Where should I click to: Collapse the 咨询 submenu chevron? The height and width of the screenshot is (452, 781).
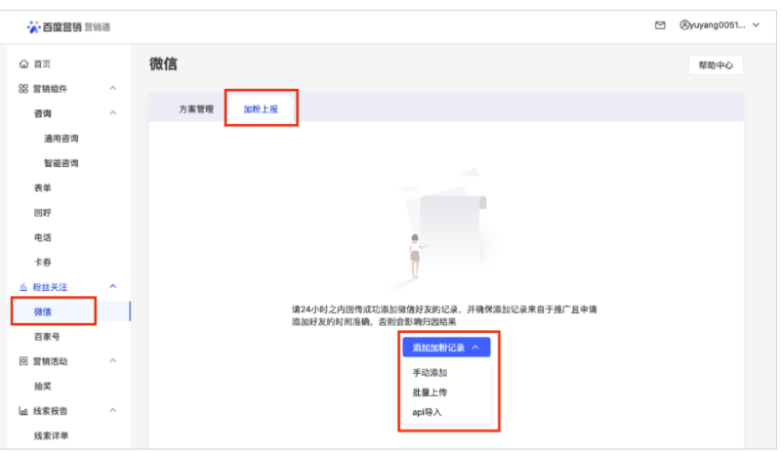(113, 113)
